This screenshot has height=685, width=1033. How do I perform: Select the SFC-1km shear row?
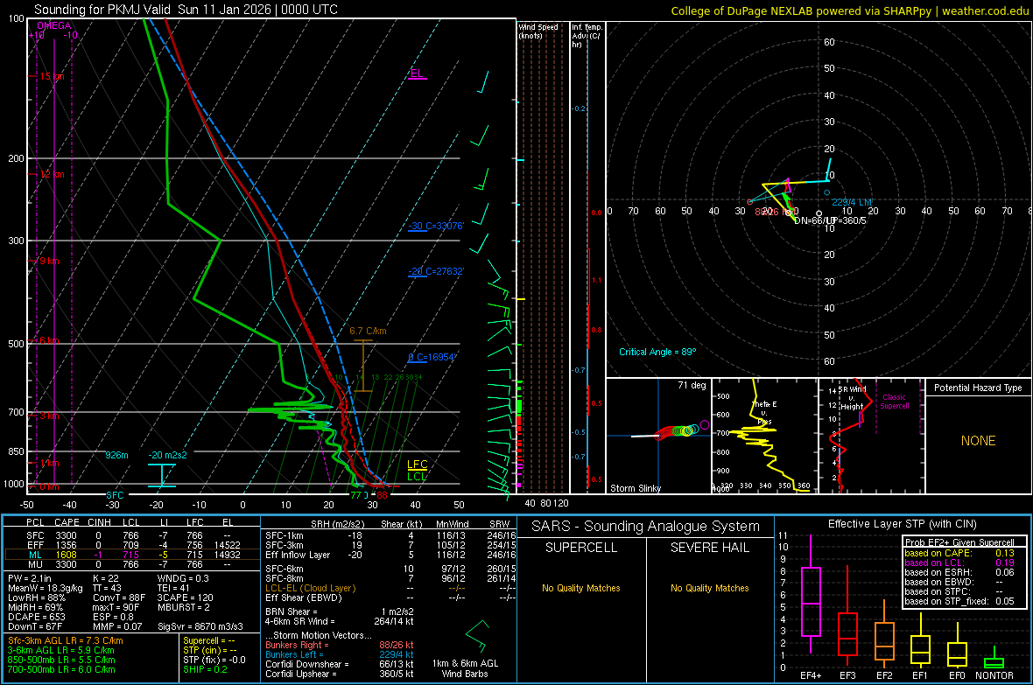tap(389, 535)
